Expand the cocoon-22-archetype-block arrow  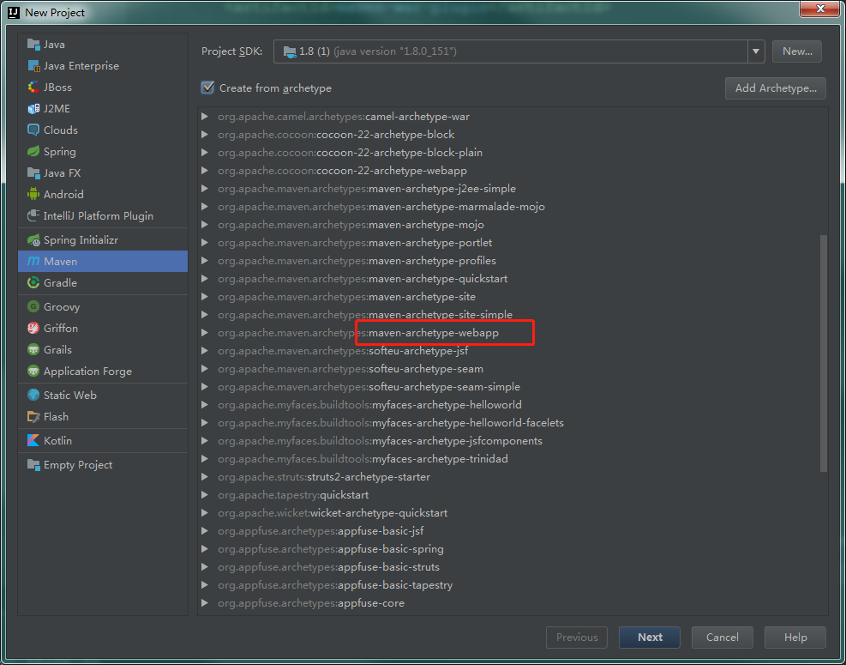205,135
